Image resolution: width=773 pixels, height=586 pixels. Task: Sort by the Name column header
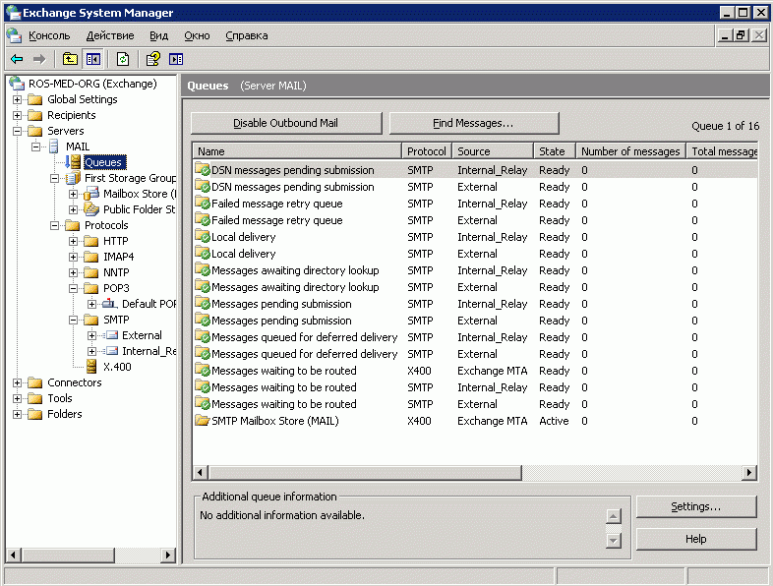[x=297, y=151]
